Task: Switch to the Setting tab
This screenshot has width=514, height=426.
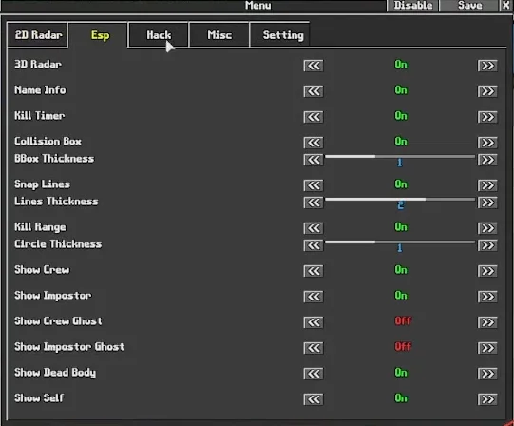Action: point(279,35)
